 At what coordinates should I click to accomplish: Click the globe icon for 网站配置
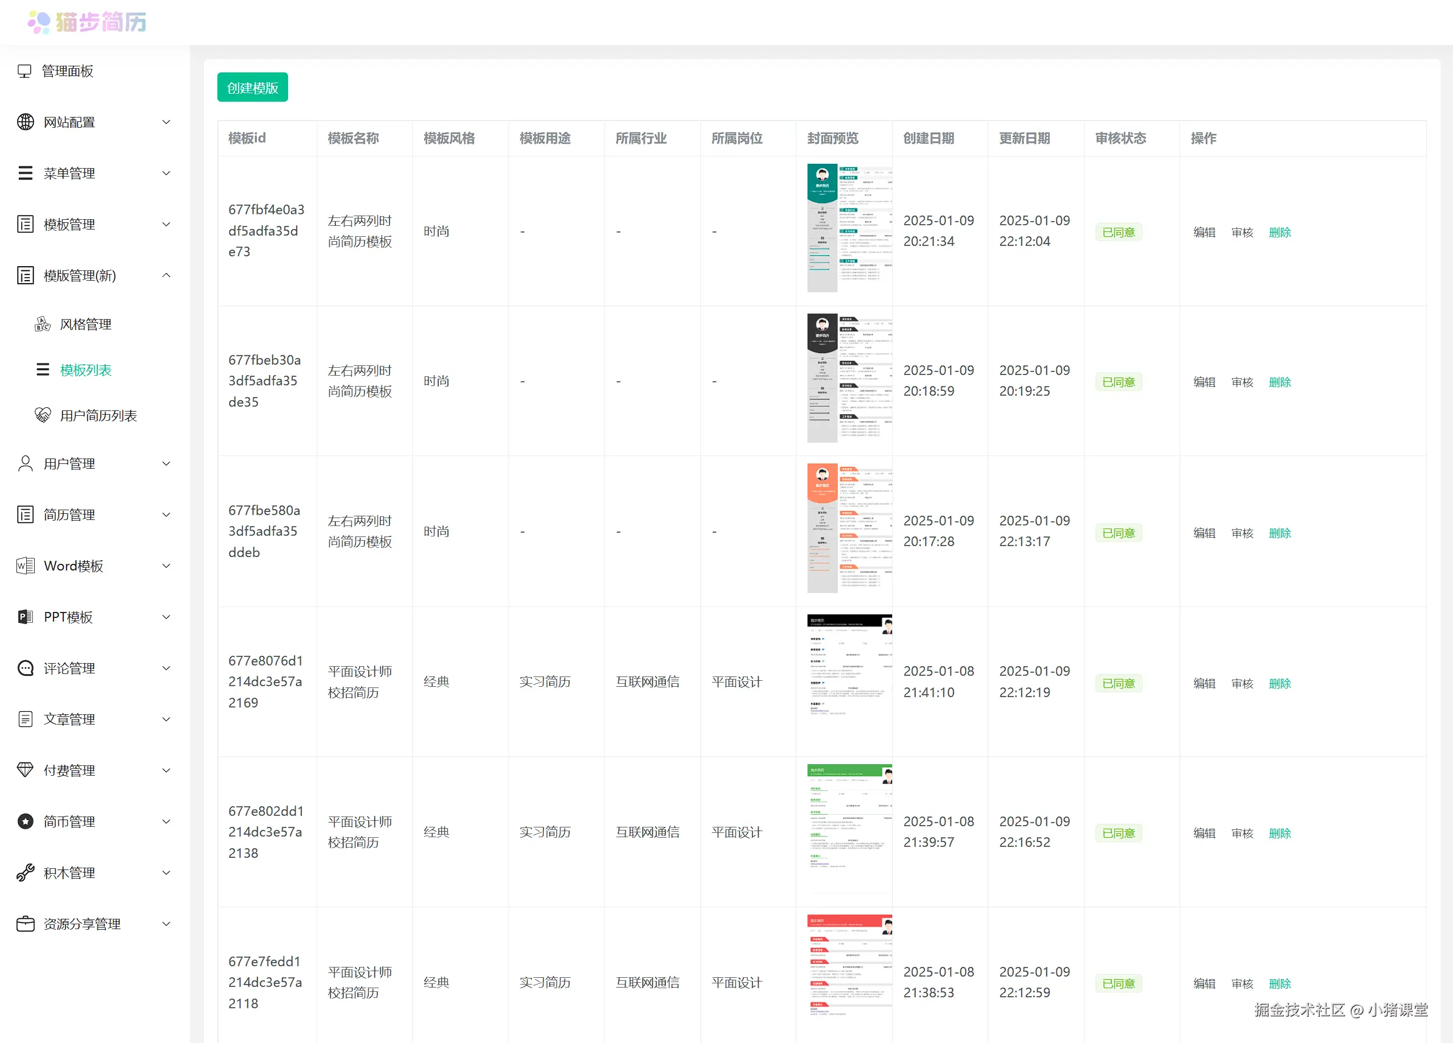tap(25, 122)
